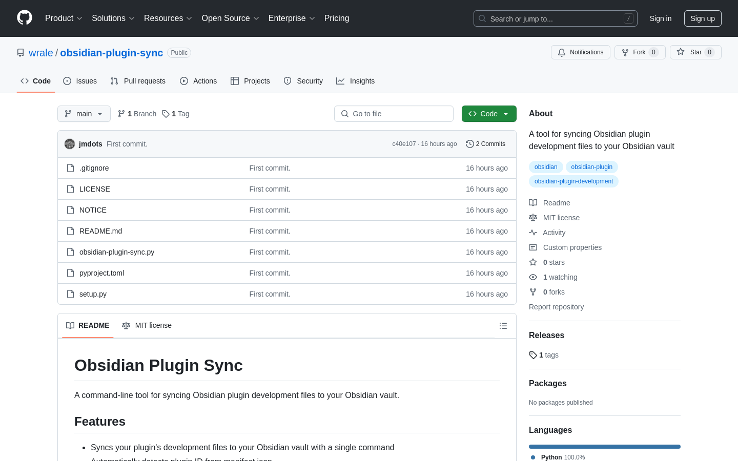This screenshot has width=738, height=461.
Task: Click the note icon beside Custom properties
Action: pos(533,247)
